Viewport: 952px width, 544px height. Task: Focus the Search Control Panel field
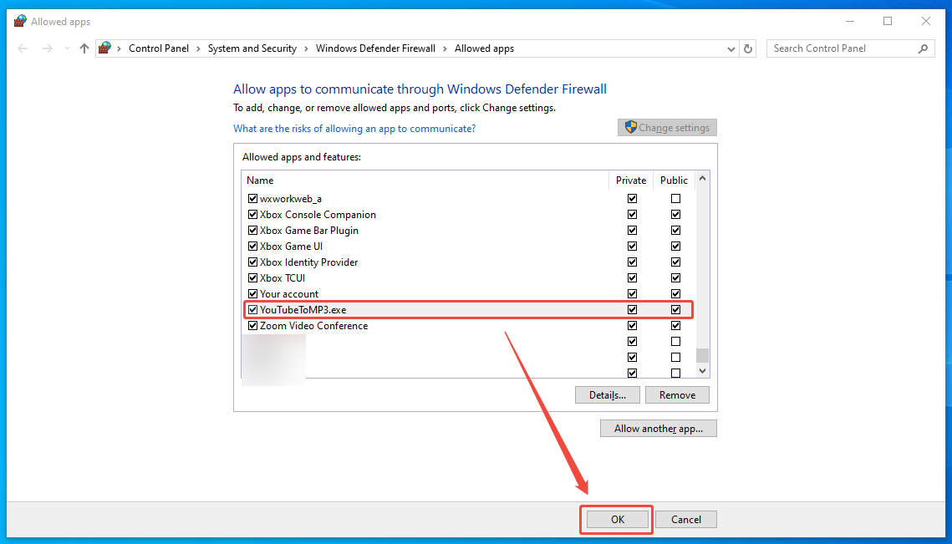pyautogui.click(x=850, y=48)
